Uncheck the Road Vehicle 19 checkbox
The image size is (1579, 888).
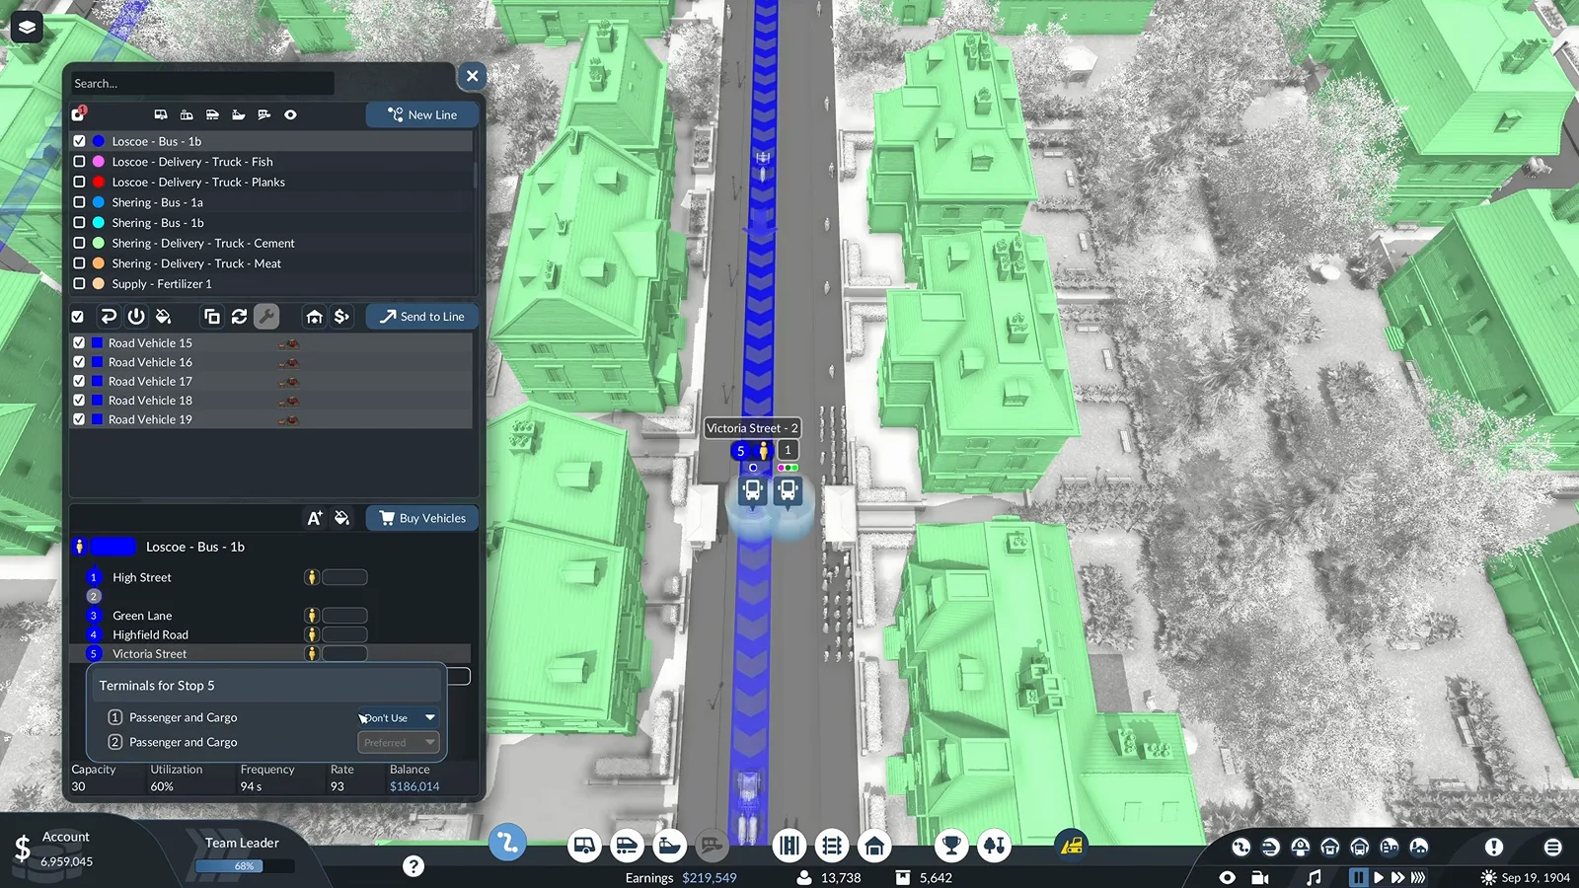point(79,419)
